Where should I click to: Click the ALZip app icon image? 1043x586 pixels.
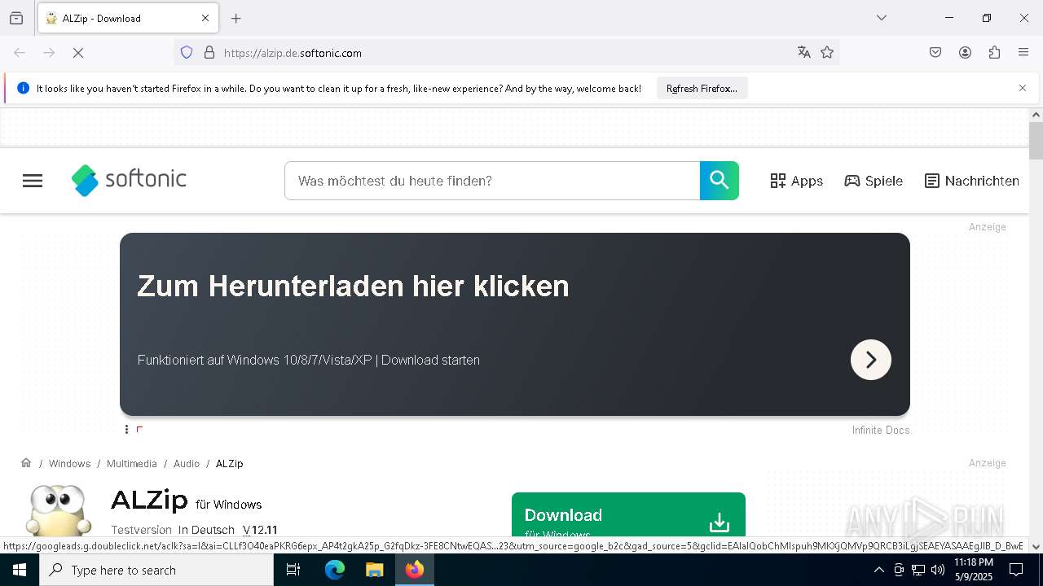pos(57,511)
